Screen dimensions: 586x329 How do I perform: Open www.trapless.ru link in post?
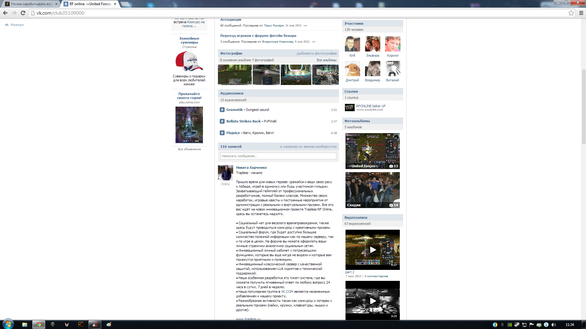pyautogui.click(x=248, y=319)
